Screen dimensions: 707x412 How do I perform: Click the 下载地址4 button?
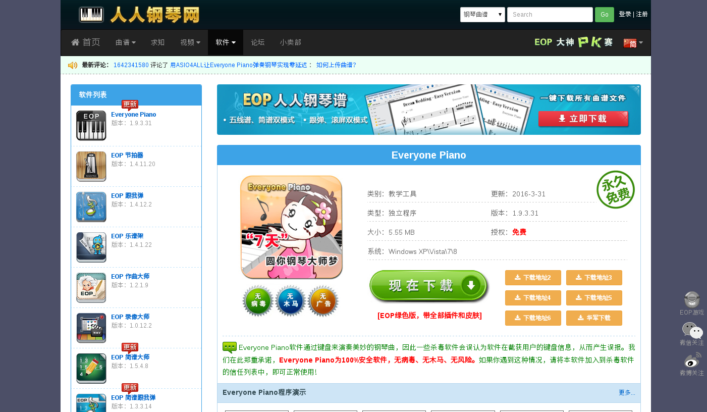pos(533,298)
